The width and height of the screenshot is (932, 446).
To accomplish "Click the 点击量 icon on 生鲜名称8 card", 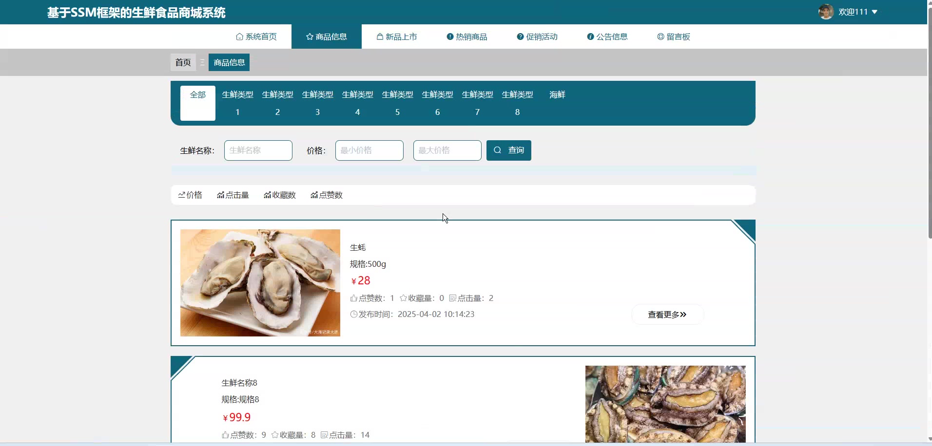I will point(324,435).
